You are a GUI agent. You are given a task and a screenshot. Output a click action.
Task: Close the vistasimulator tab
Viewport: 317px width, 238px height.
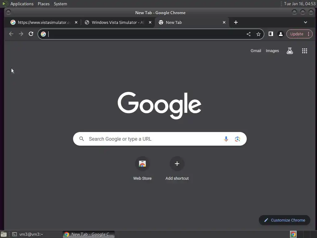[x=76, y=22]
